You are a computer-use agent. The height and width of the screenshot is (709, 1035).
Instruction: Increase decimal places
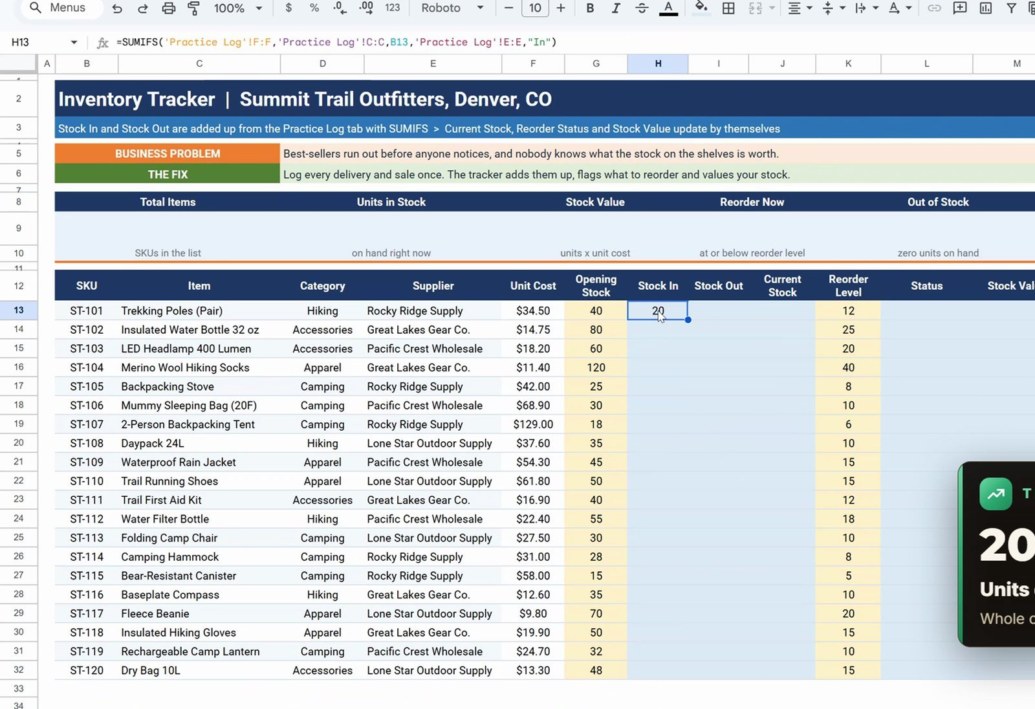tap(366, 8)
